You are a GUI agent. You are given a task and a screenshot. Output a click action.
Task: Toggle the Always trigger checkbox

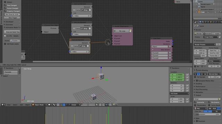coord(5,2)
